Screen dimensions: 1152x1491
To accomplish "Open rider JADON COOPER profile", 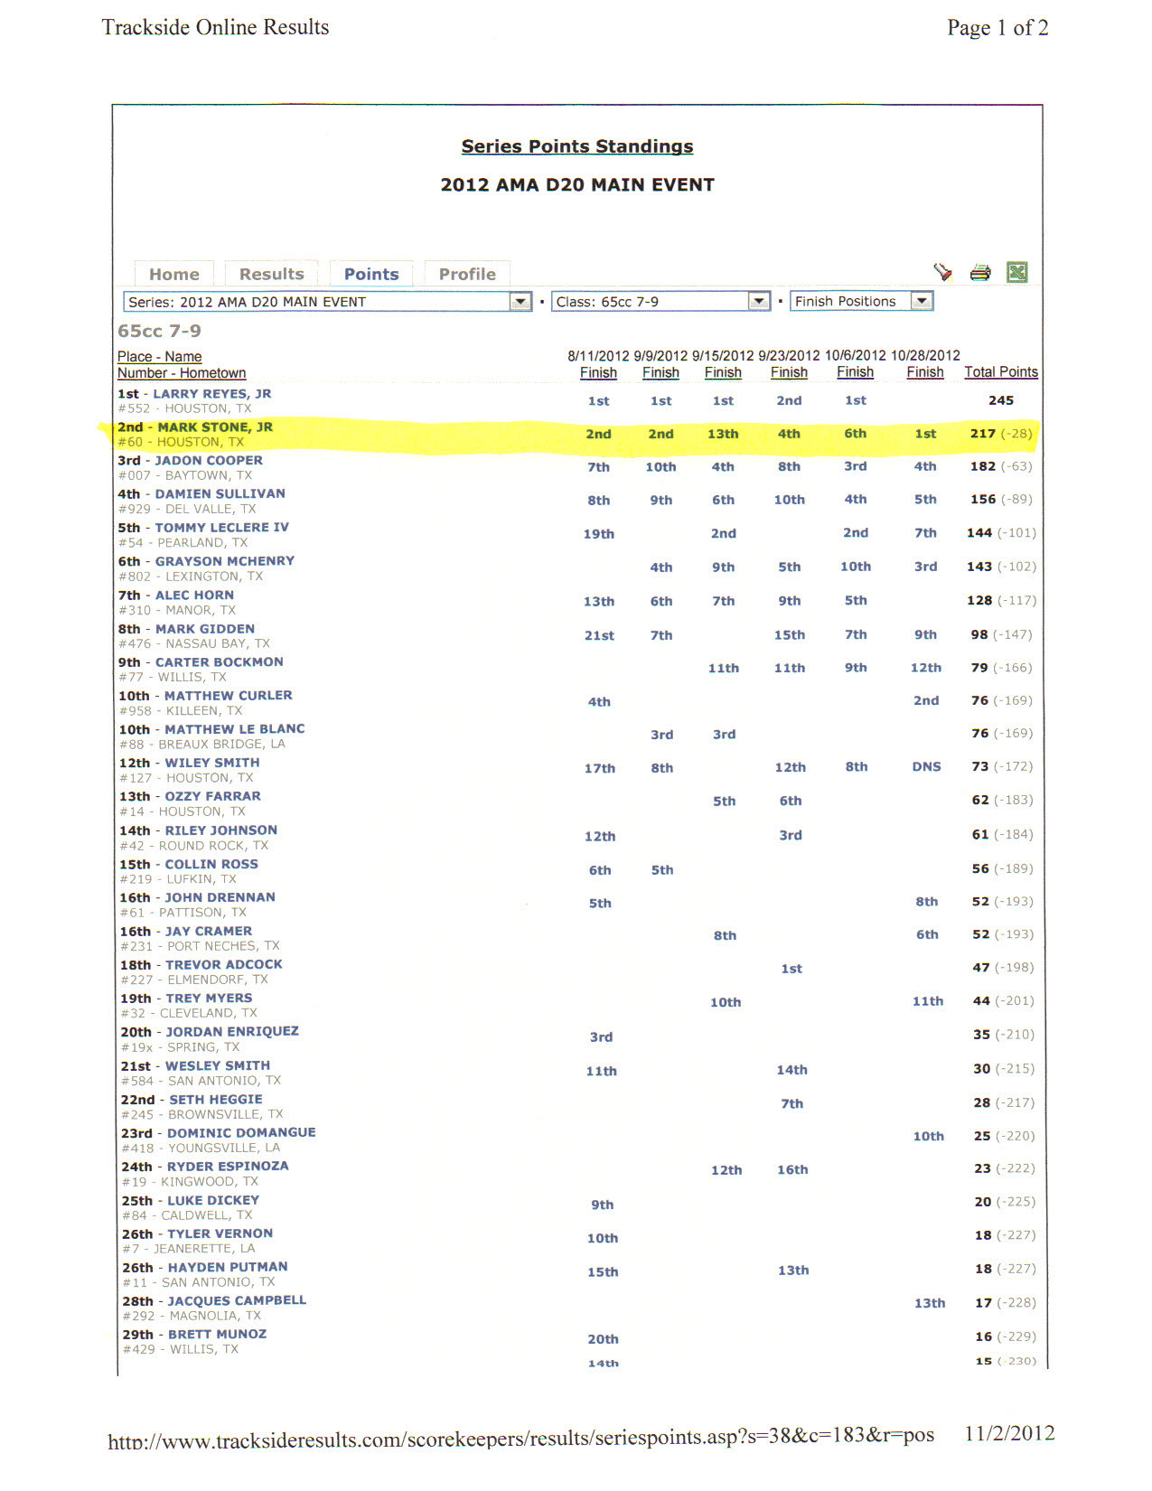I will (x=209, y=461).
